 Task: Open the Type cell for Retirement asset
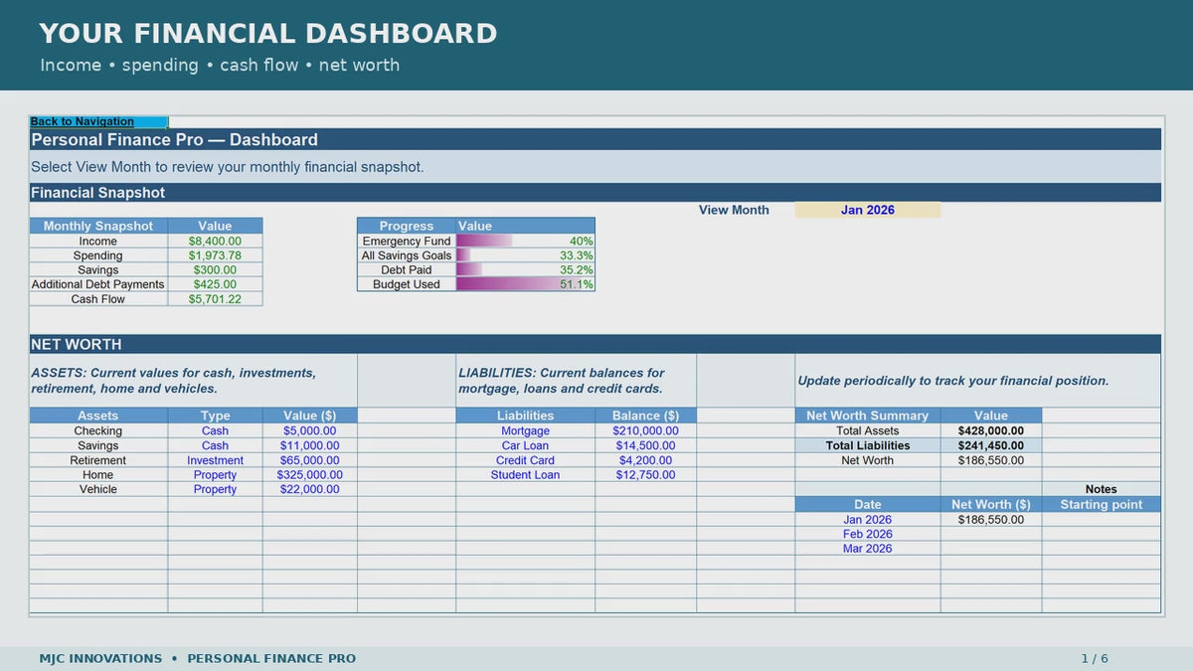215,460
